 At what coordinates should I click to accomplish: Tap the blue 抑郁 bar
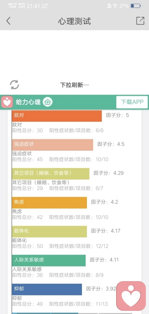point(47,289)
